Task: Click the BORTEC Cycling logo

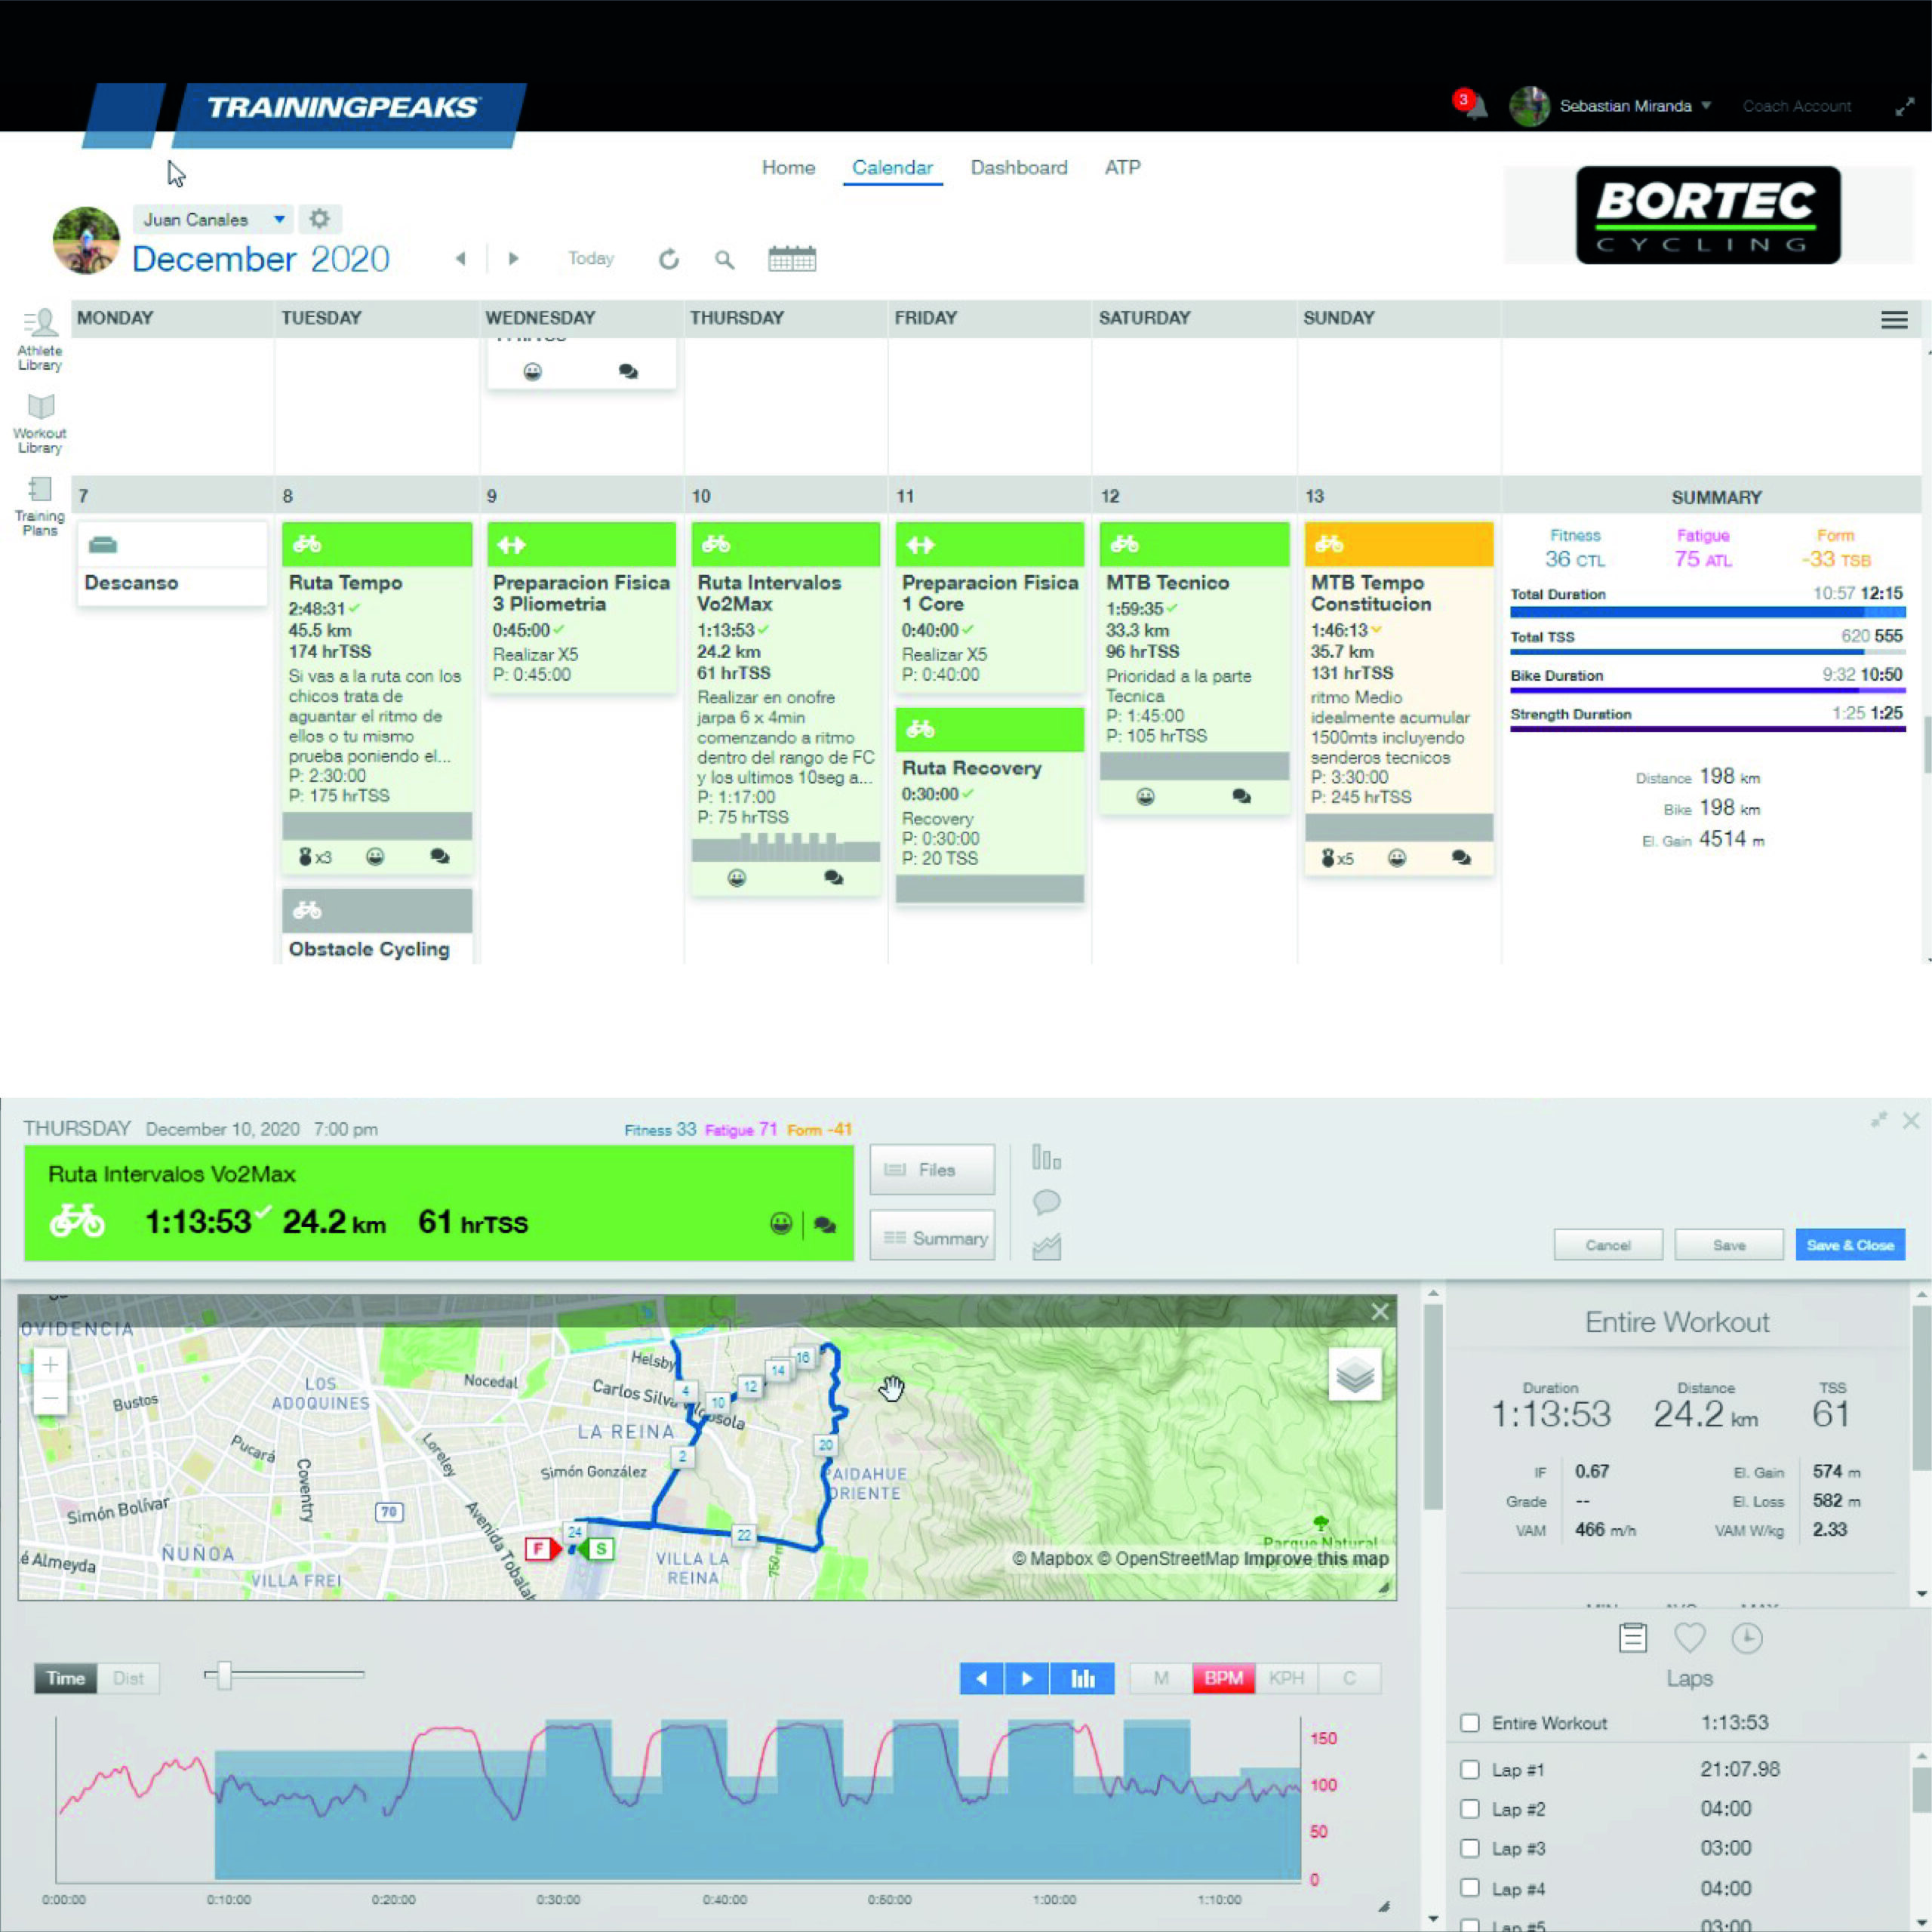Action: click(x=1708, y=215)
